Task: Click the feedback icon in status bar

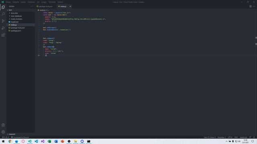Action: 250,137
